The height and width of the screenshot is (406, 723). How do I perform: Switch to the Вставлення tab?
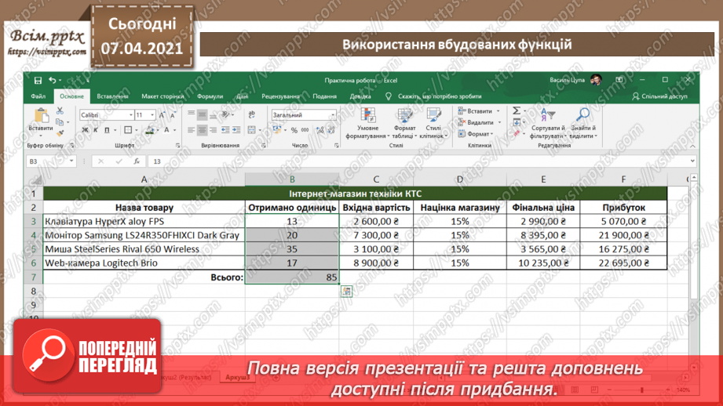(x=112, y=96)
